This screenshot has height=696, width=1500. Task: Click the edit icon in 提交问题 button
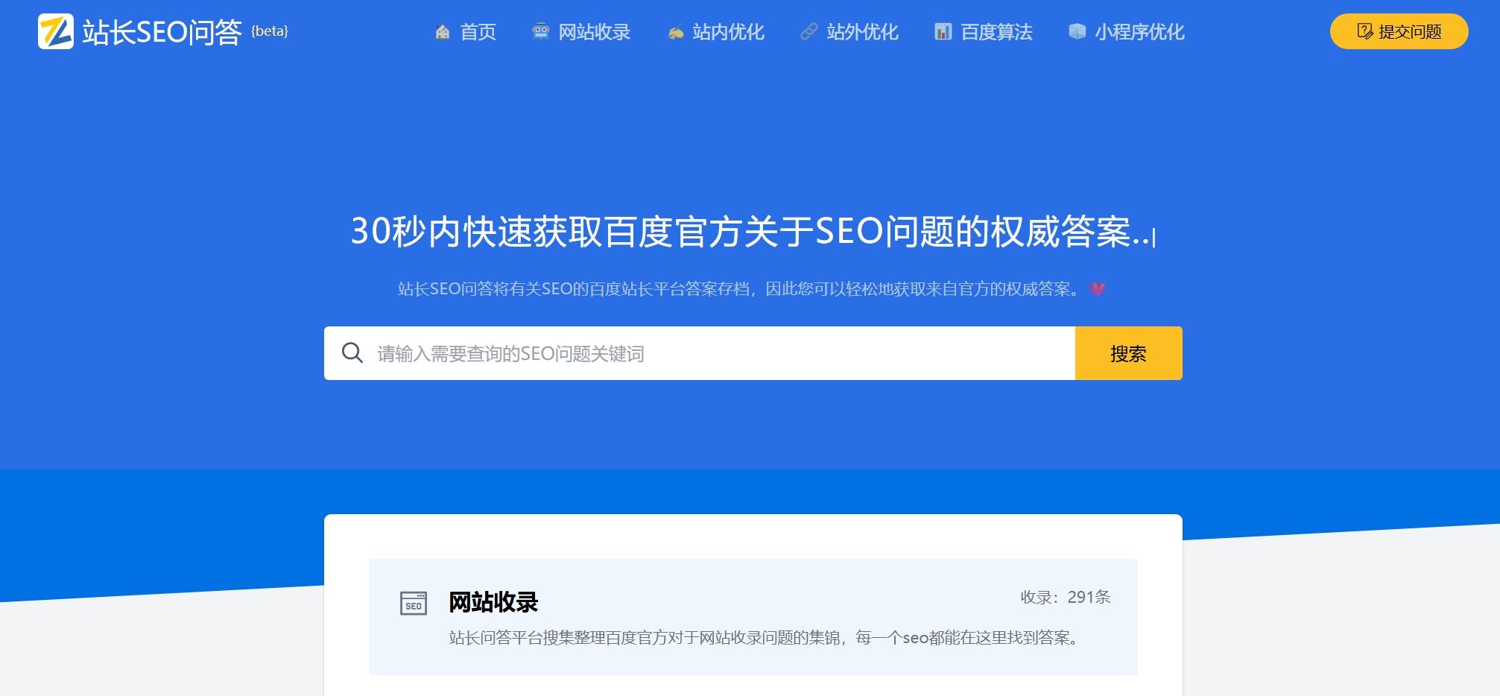pyautogui.click(x=1365, y=31)
